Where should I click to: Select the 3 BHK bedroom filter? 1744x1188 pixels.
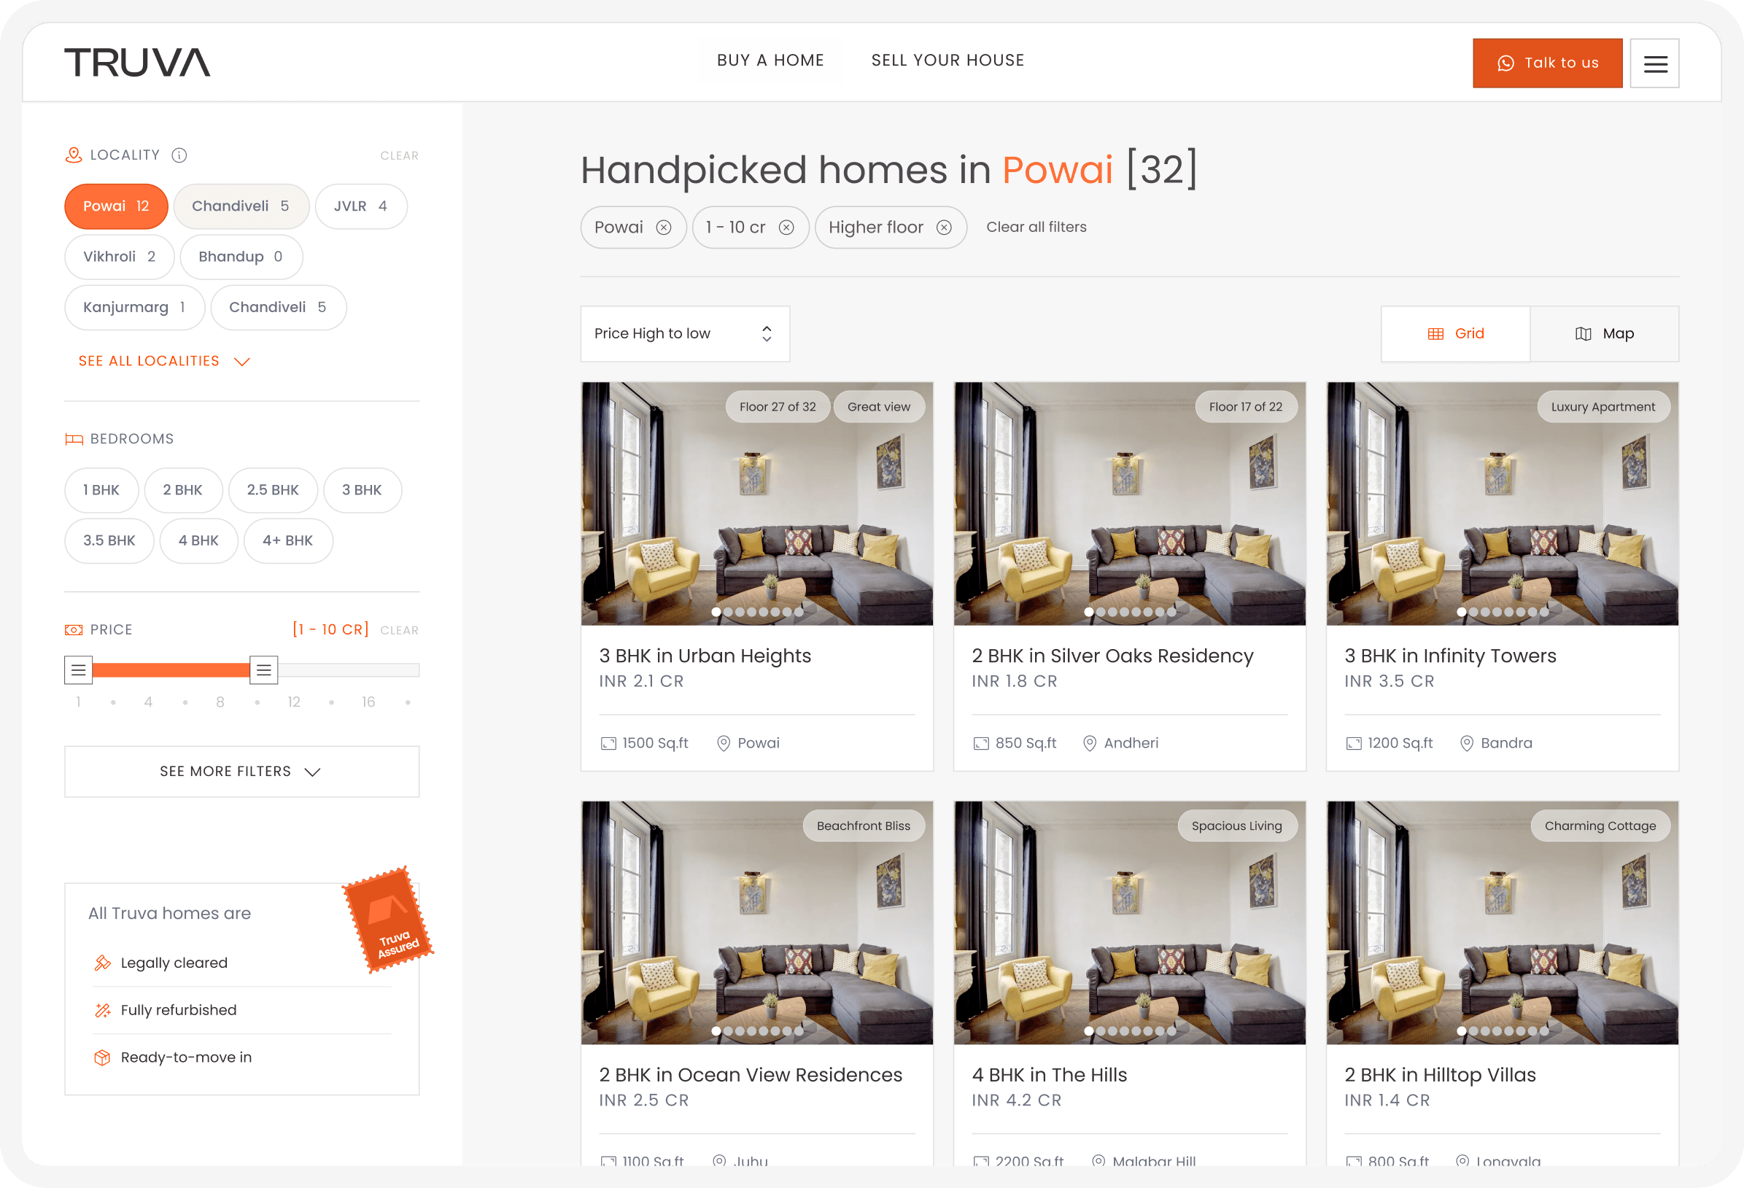[362, 490]
